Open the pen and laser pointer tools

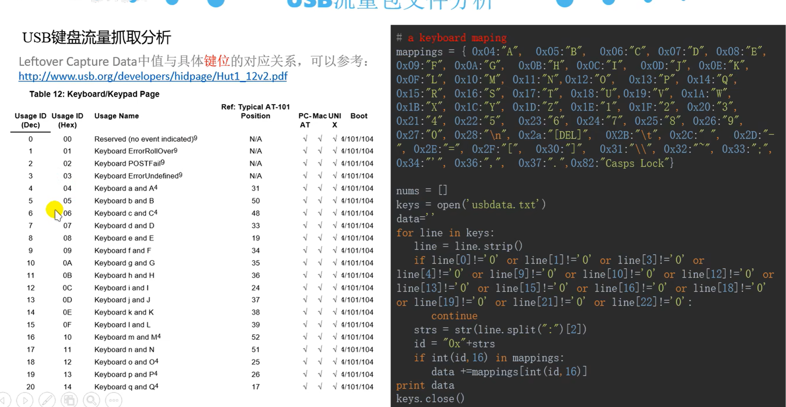click(x=47, y=400)
